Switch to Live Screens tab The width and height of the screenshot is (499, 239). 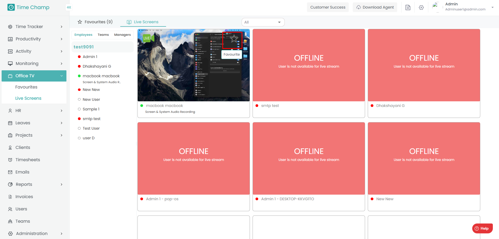click(x=143, y=22)
